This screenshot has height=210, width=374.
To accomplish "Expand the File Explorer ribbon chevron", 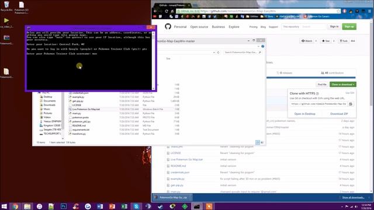I will pyautogui.click(x=258, y=47).
